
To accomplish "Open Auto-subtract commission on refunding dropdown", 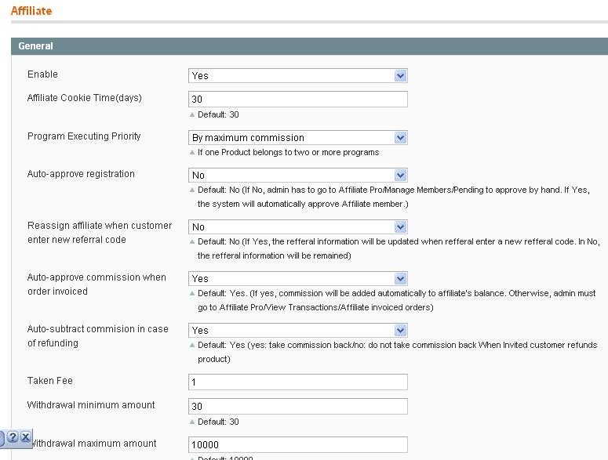I will click(x=298, y=330).
